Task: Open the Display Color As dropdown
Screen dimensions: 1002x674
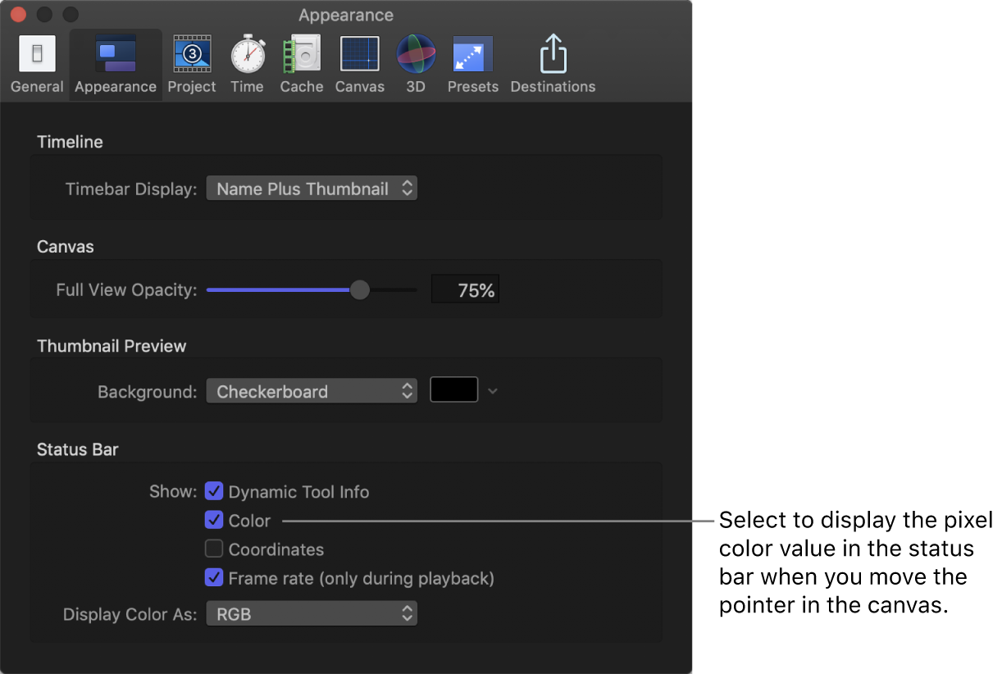Action: (312, 613)
